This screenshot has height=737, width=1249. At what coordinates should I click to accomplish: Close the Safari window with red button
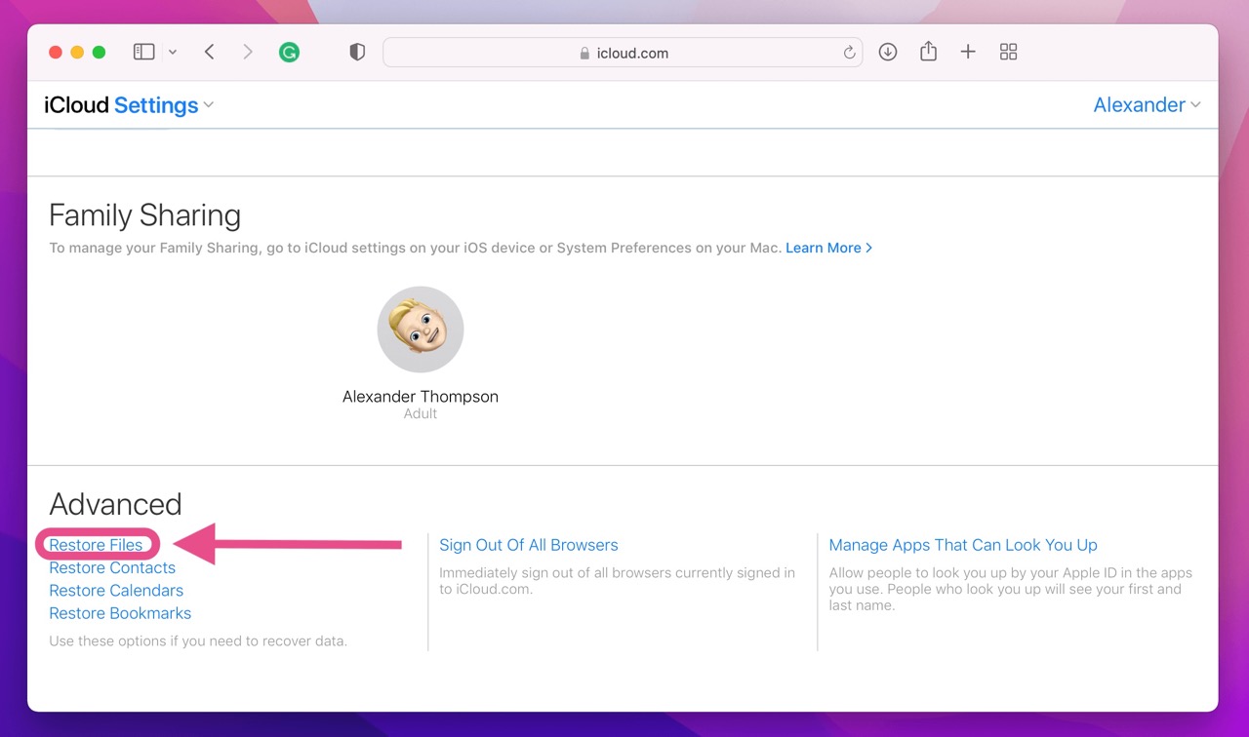click(56, 53)
